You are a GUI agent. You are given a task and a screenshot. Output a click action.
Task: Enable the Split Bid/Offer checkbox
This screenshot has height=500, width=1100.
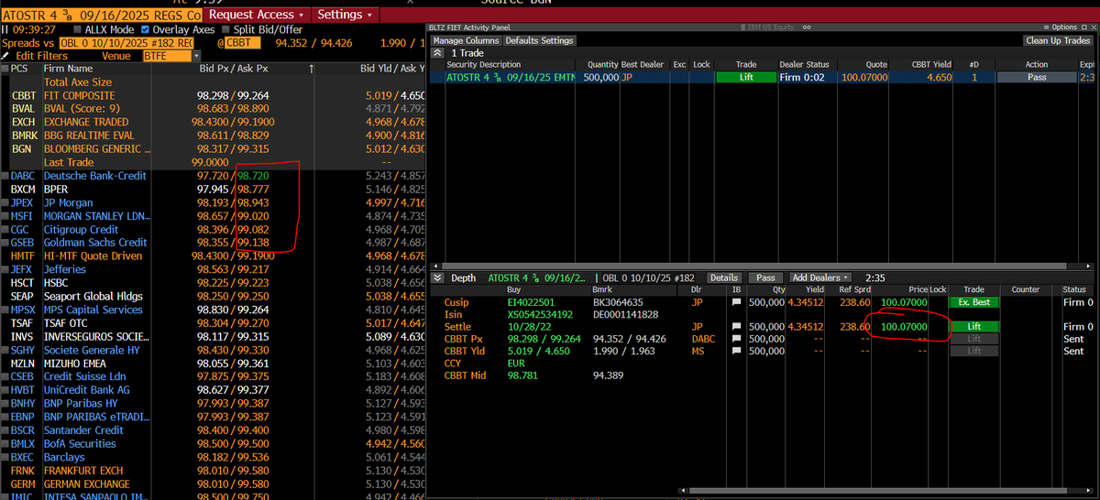[226, 30]
